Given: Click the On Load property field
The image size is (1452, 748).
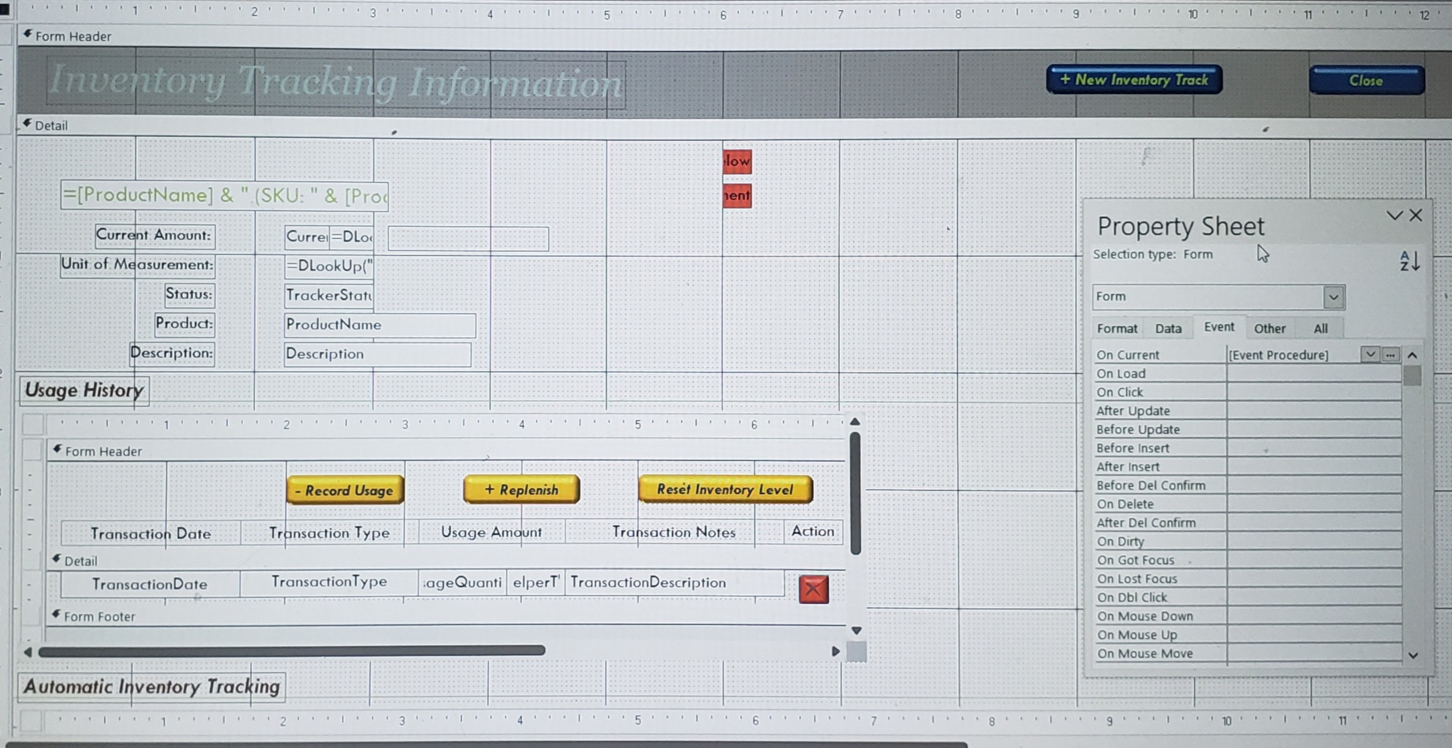Looking at the screenshot, I should [x=1314, y=373].
